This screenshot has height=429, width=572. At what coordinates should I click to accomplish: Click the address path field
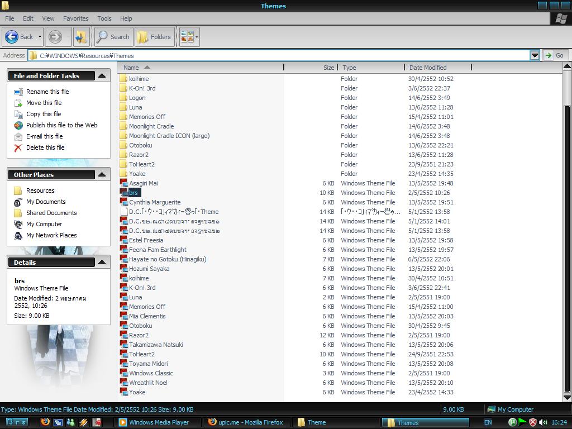[x=279, y=56]
